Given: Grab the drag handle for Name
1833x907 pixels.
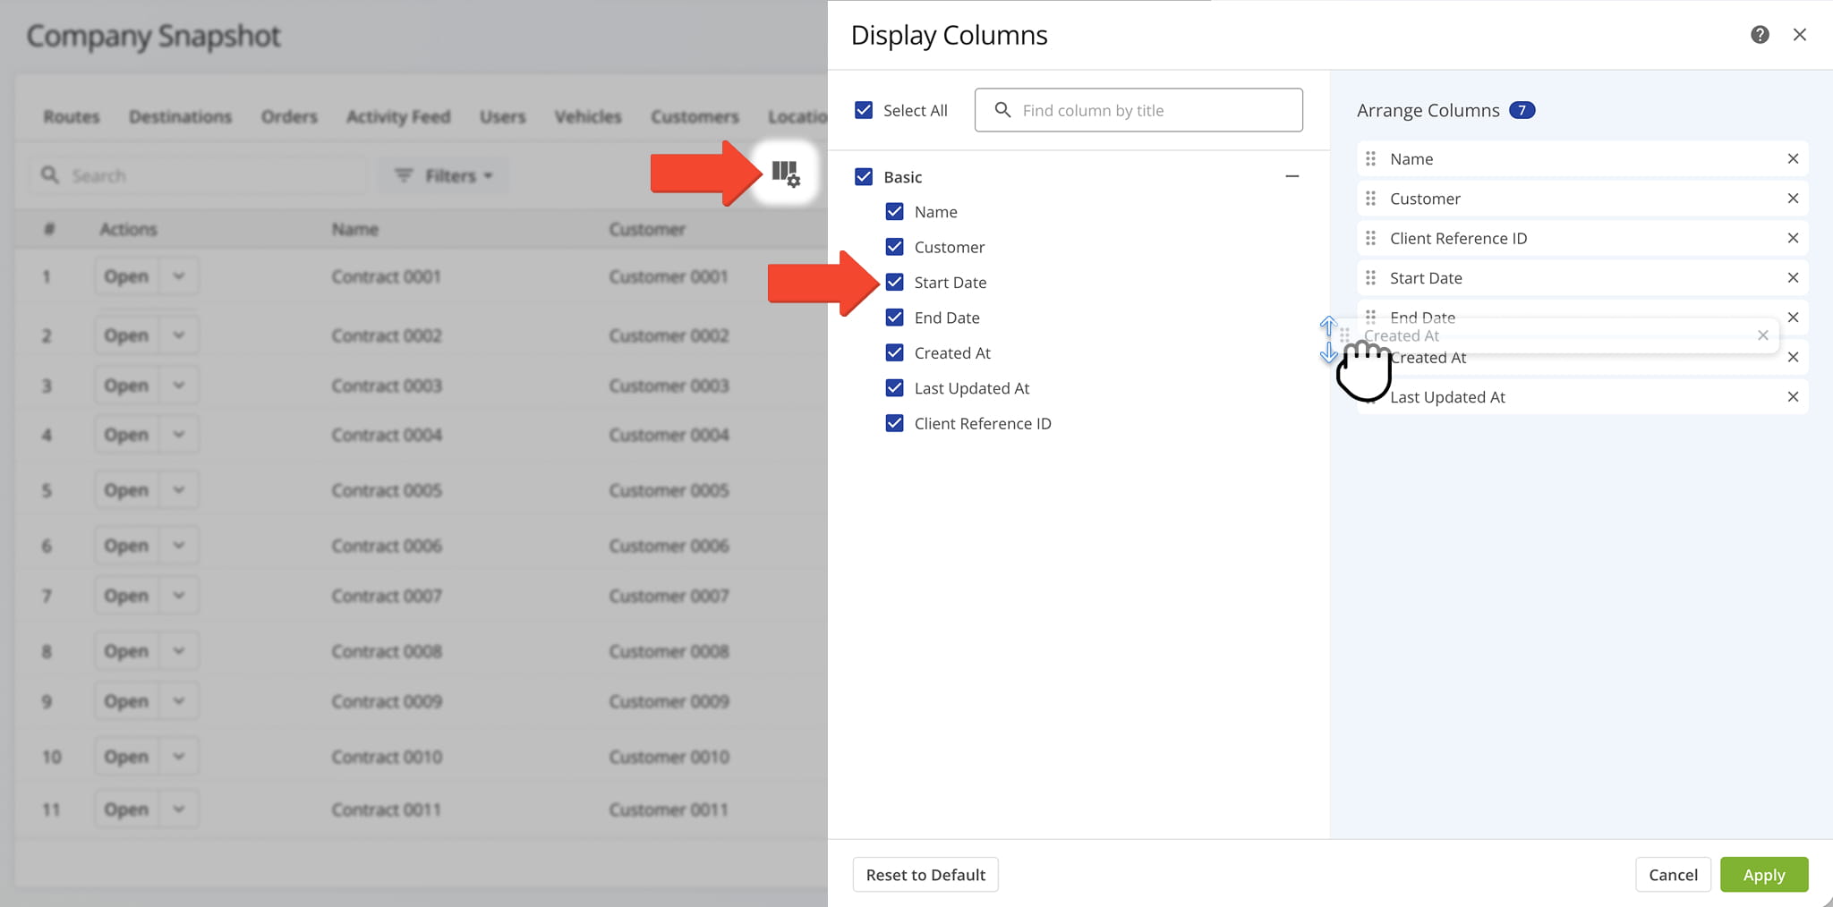Looking at the screenshot, I should tap(1370, 158).
